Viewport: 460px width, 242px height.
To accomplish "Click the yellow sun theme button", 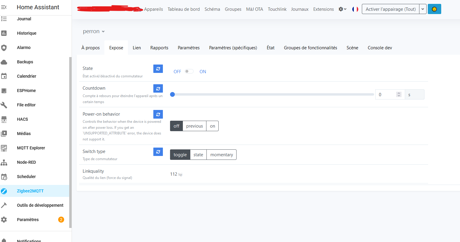I will click(x=434, y=9).
